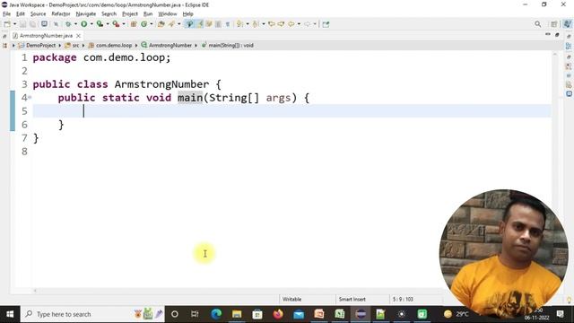Click the Forward navigation arrow icon
The height and width of the screenshot is (323, 574).
click(x=307, y=24)
